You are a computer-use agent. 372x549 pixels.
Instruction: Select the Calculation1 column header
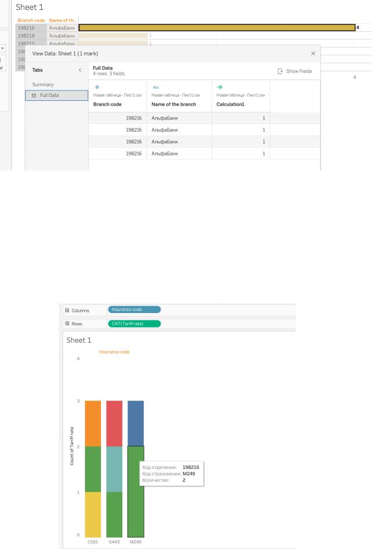click(x=230, y=104)
